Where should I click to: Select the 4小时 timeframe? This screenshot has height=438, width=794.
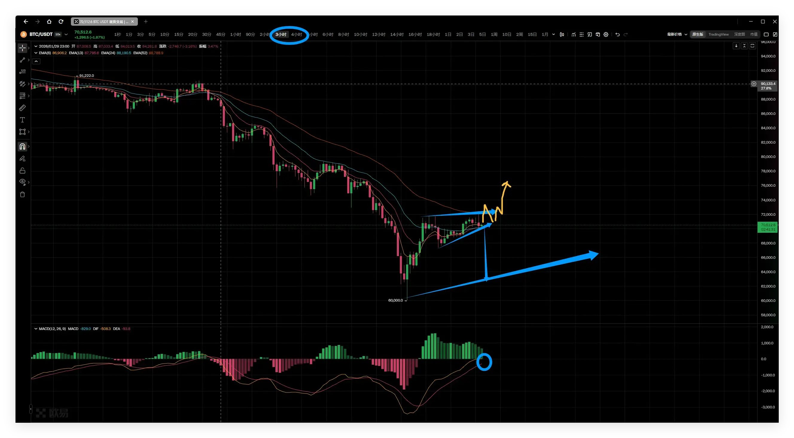point(296,34)
